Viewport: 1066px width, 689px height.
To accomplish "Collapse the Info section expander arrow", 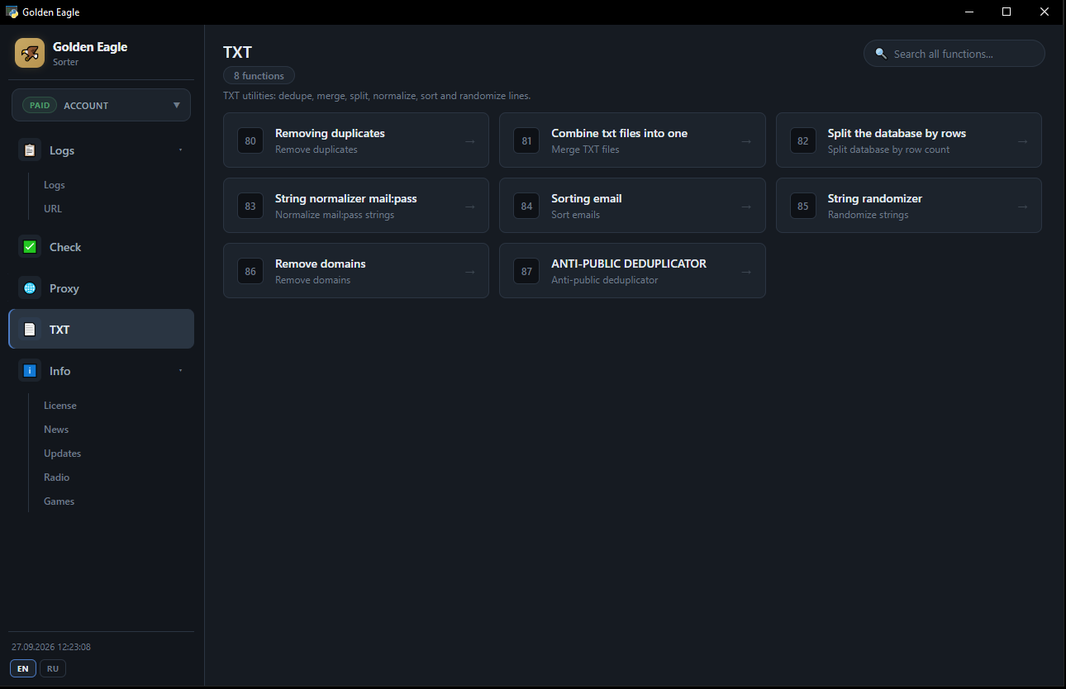I will (x=181, y=370).
